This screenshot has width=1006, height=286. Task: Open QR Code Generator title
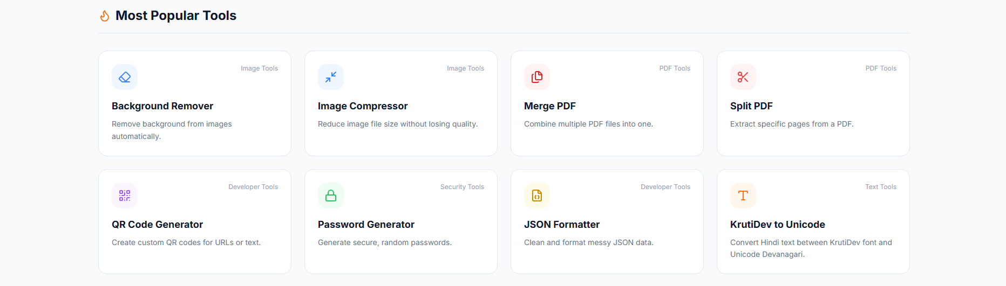point(157,225)
